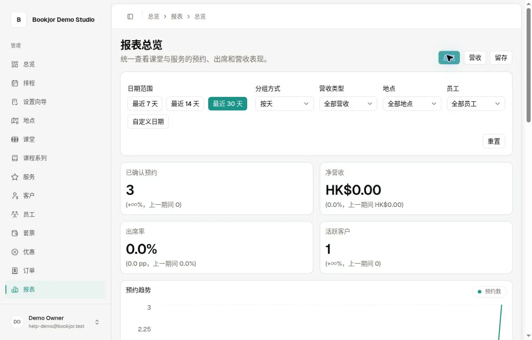Click the DO user avatar
The width and height of the screenshot is (532, 340).
point(17,322)
